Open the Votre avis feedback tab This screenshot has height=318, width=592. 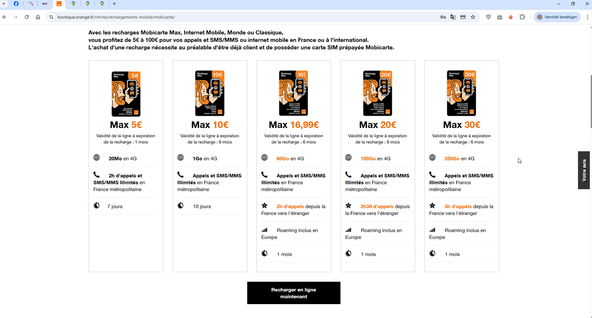(585, 170)
